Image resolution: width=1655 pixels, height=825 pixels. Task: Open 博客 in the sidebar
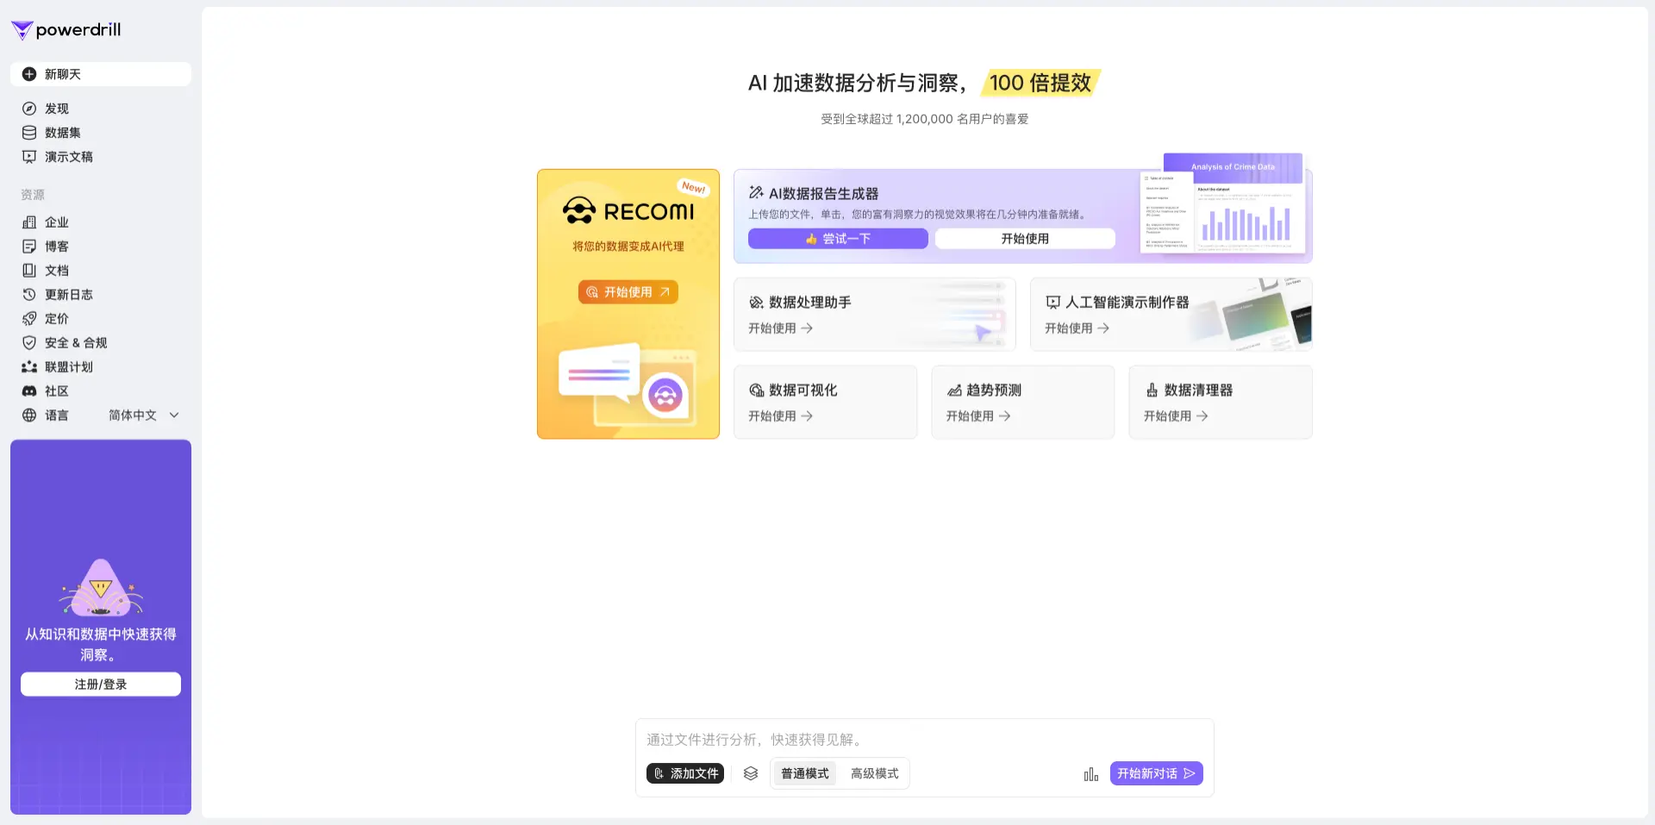click(x=101, y=247)
